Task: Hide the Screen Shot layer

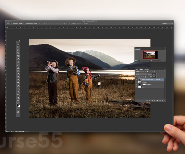Action: (136, 80)
